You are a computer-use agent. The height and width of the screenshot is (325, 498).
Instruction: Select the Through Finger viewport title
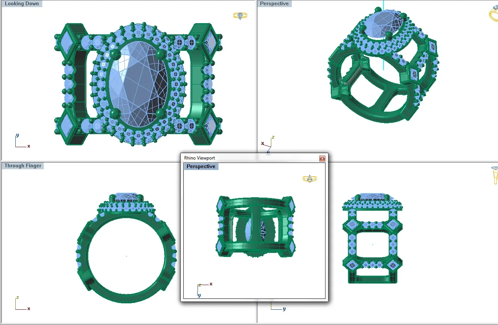coord(23,166)
